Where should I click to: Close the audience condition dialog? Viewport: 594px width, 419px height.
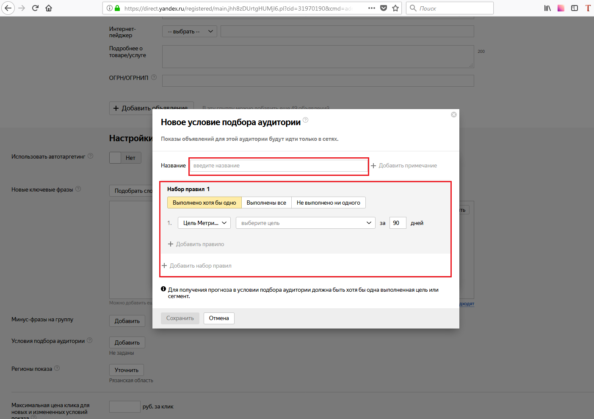[x=454, y=115]
